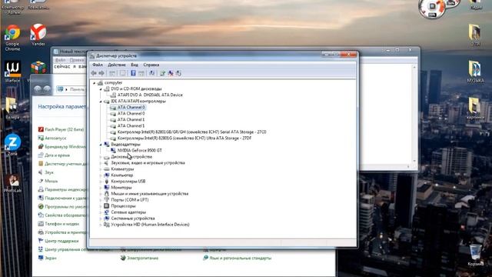Open the Корзина recycle bin icon

point(475,252)
